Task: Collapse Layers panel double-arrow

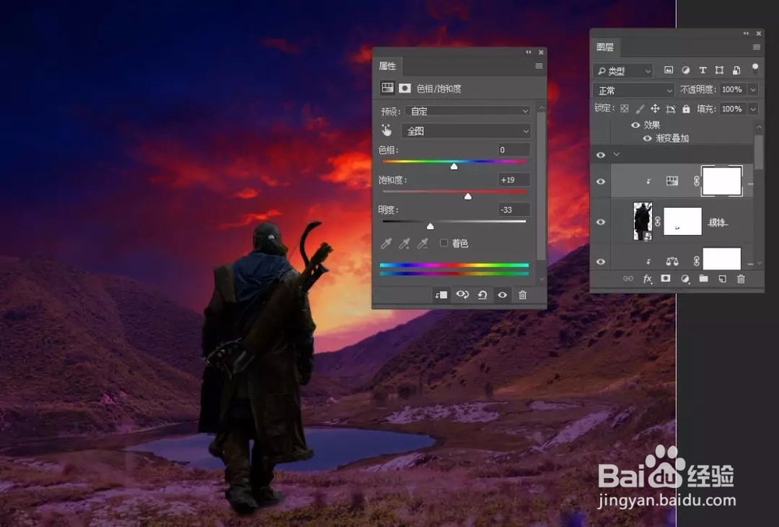Action: click(x=746, y=33)
